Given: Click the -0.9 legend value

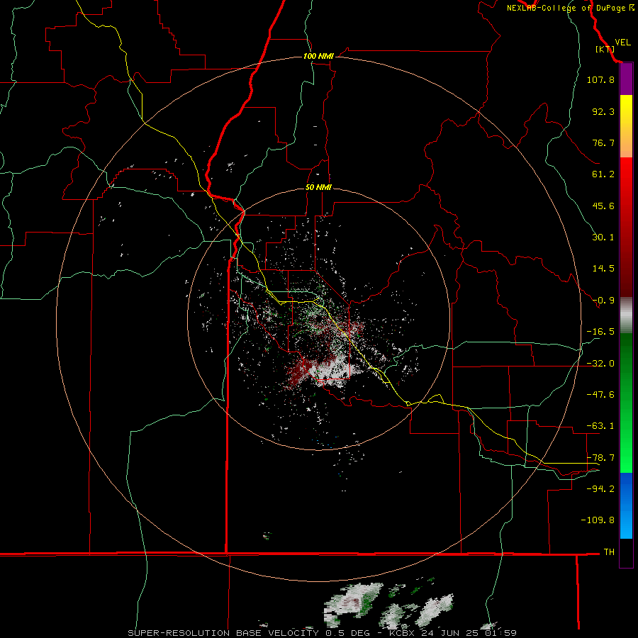Looking at the screenshot, I should [x=603, y=301].
